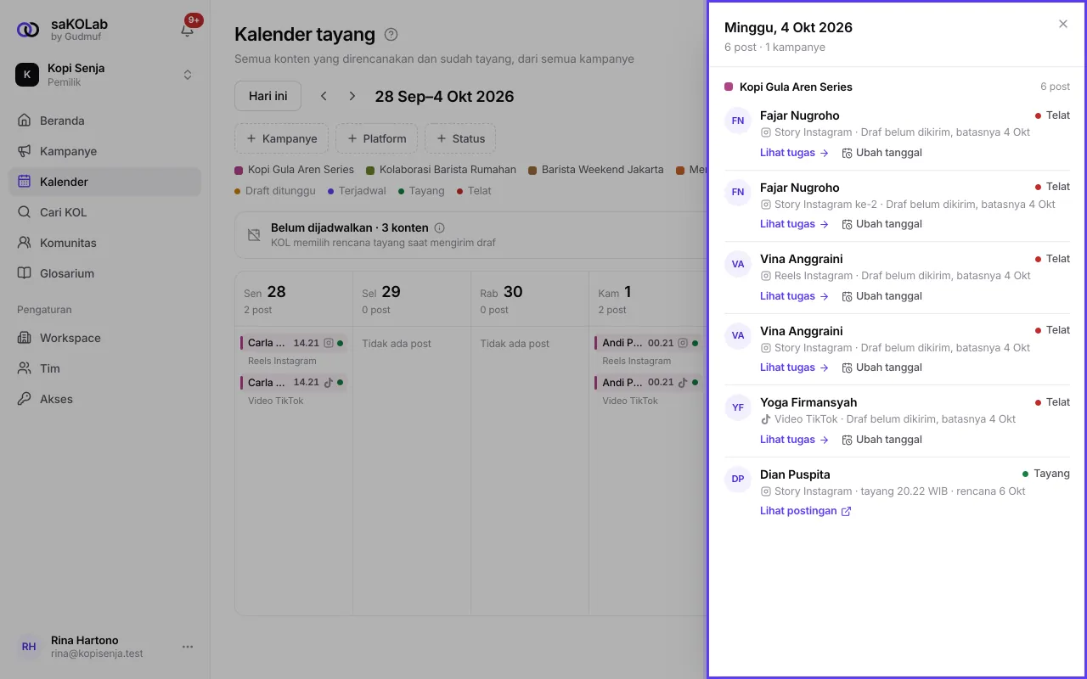
Task: Open Lihat tugas for Vina Anggraini Reels Instagram
Action: pyautogui.click(x=794, y=296)
